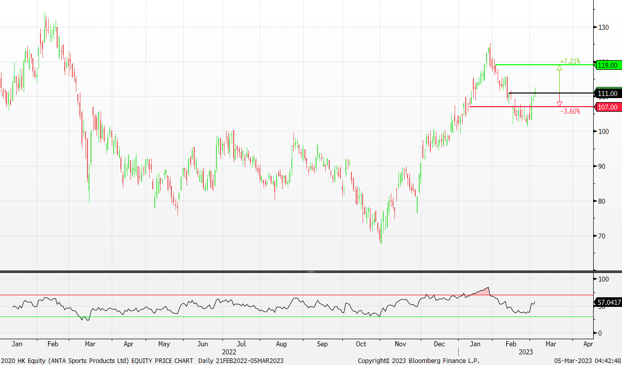Click the green 119.00 target price label
622x365 pixels.
pyautogui.click(x=607, y=65)
